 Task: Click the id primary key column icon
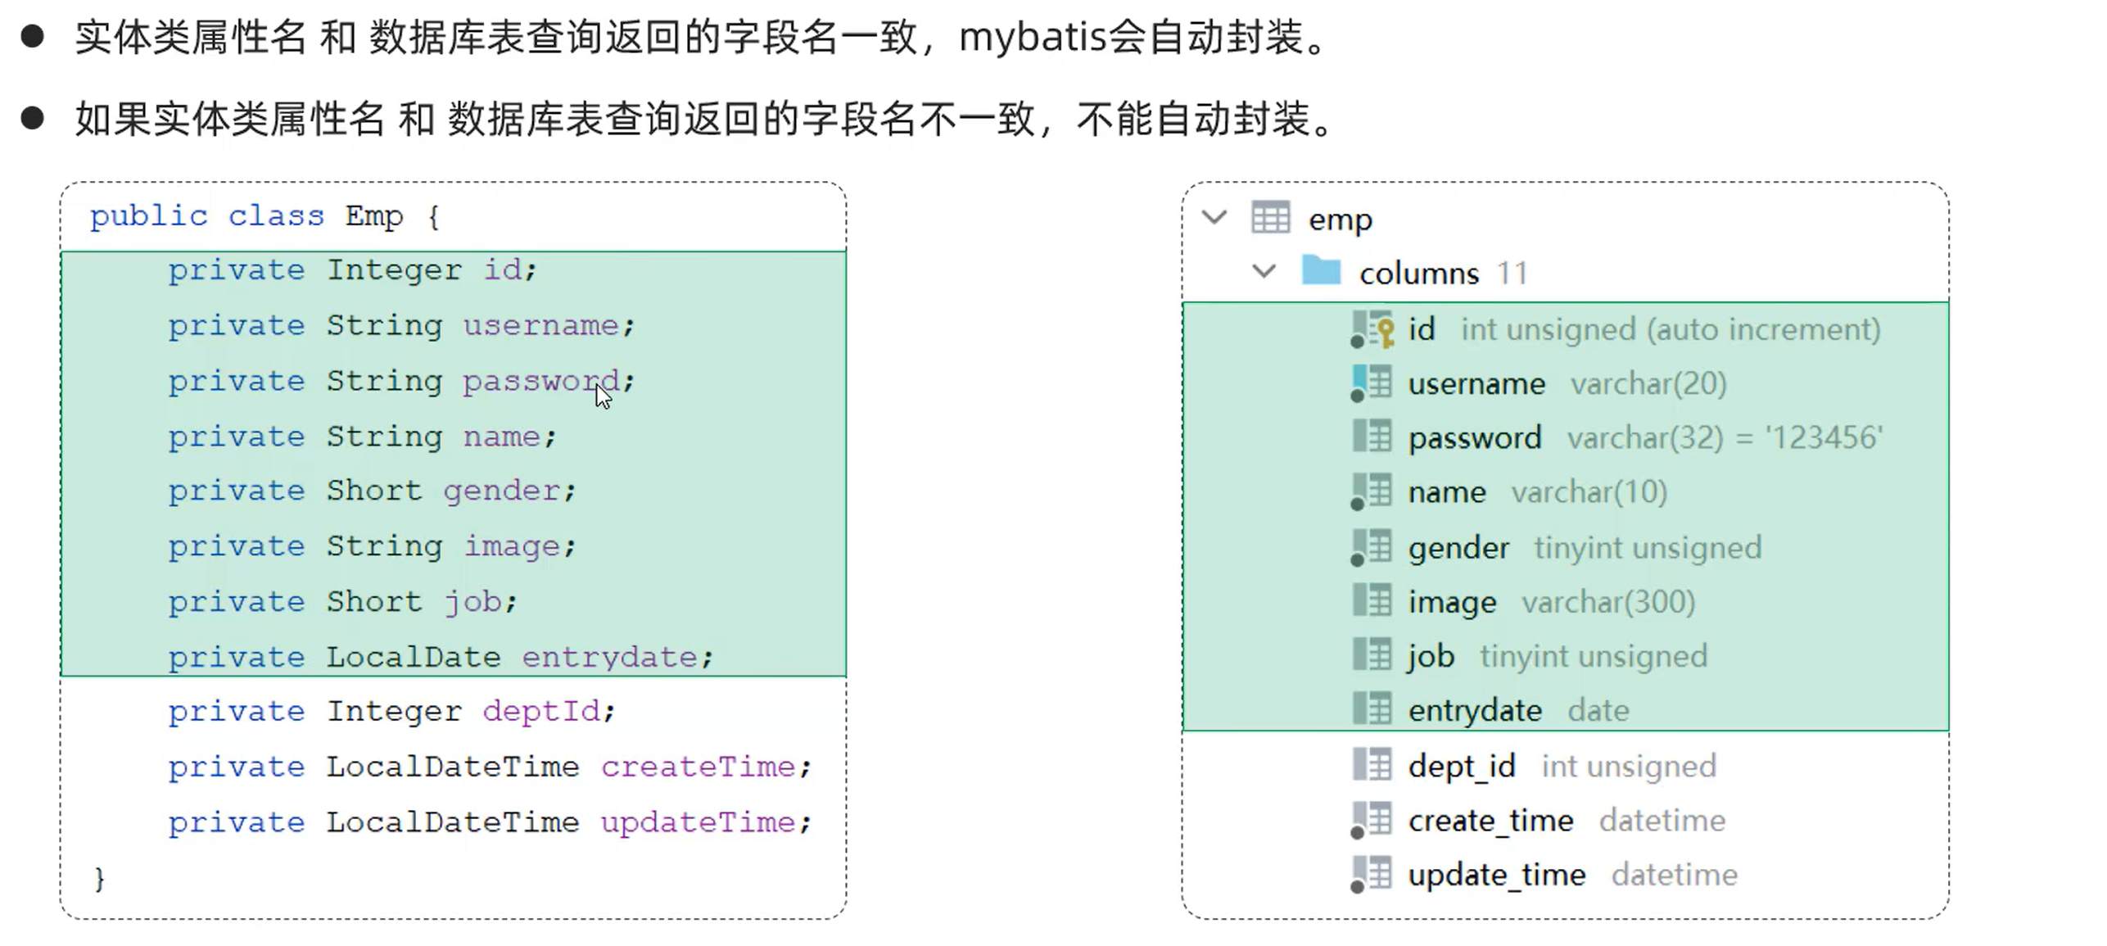1372,329
